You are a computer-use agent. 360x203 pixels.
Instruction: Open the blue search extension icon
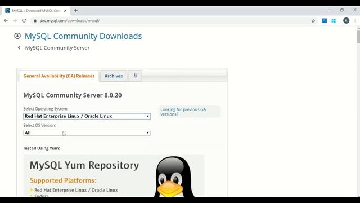(325, 21)
